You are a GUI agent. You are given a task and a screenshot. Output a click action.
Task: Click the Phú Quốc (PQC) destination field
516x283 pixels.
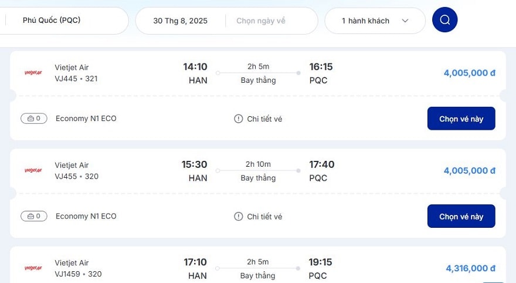tap(64, 21)
